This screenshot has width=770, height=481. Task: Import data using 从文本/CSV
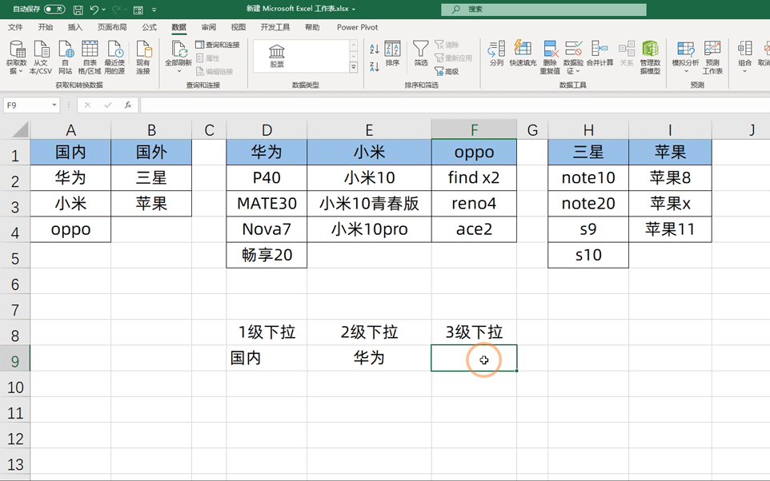(x=41, y=58)
